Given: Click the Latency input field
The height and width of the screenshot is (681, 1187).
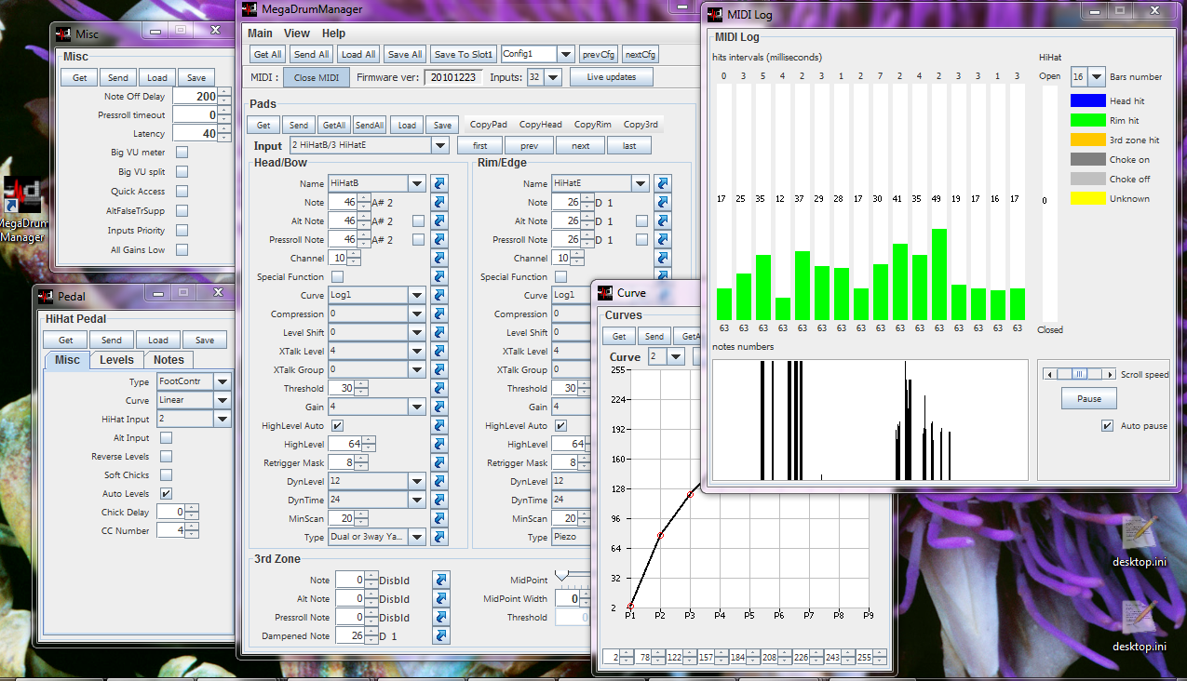Looking at the screenshot, I should click(196, 134).
